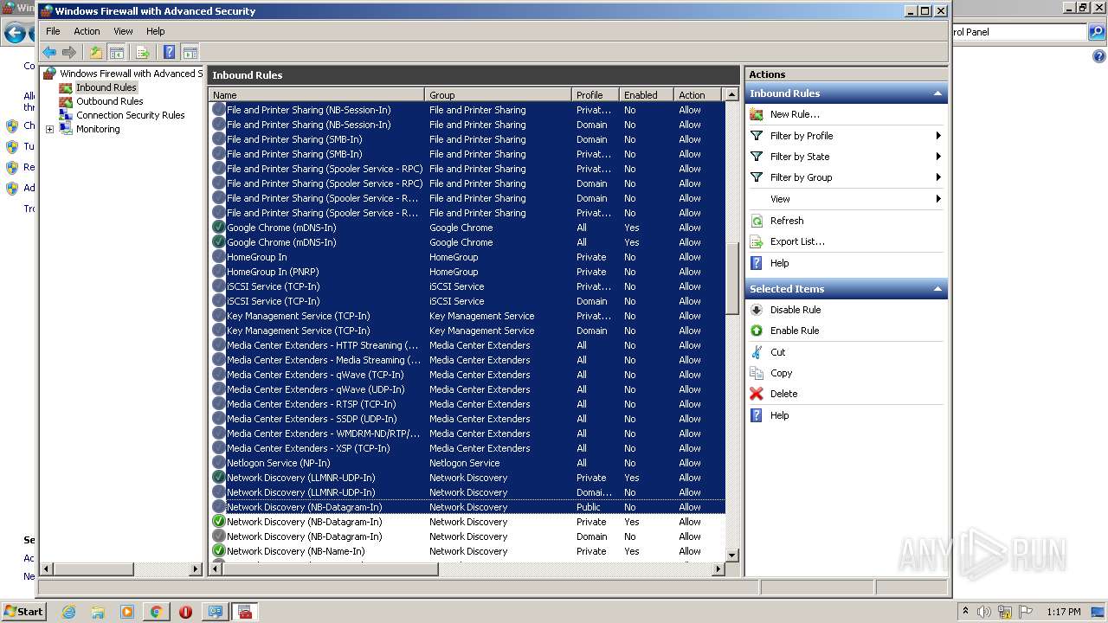Click the rules list vertical scrollbar thumb

tap(732, 279)
